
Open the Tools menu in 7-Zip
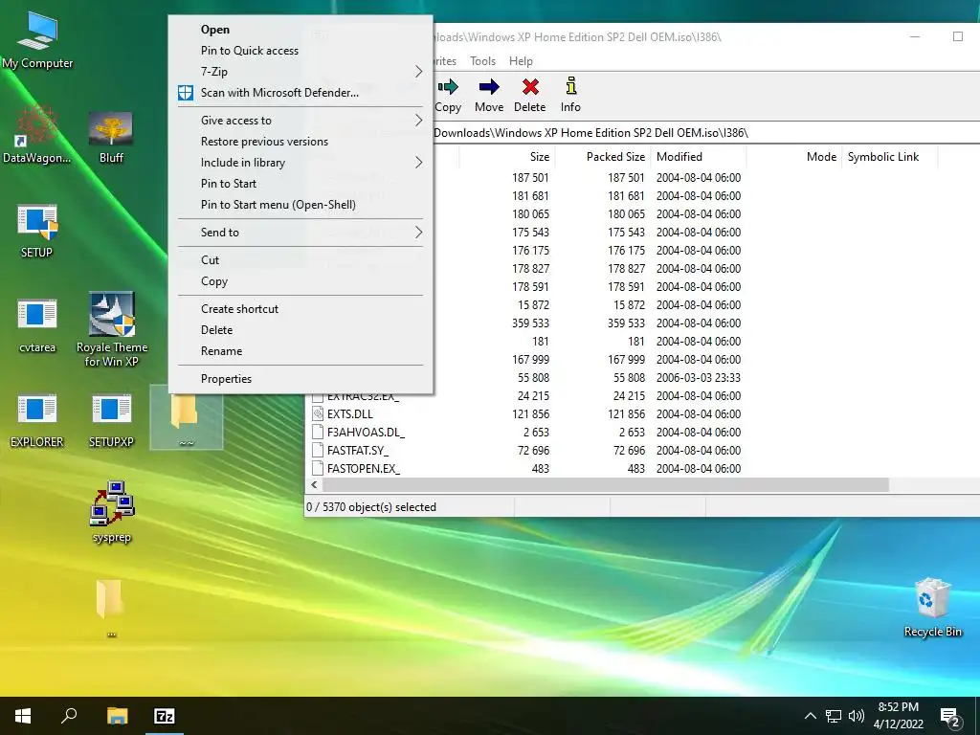[x=482, y=61]
